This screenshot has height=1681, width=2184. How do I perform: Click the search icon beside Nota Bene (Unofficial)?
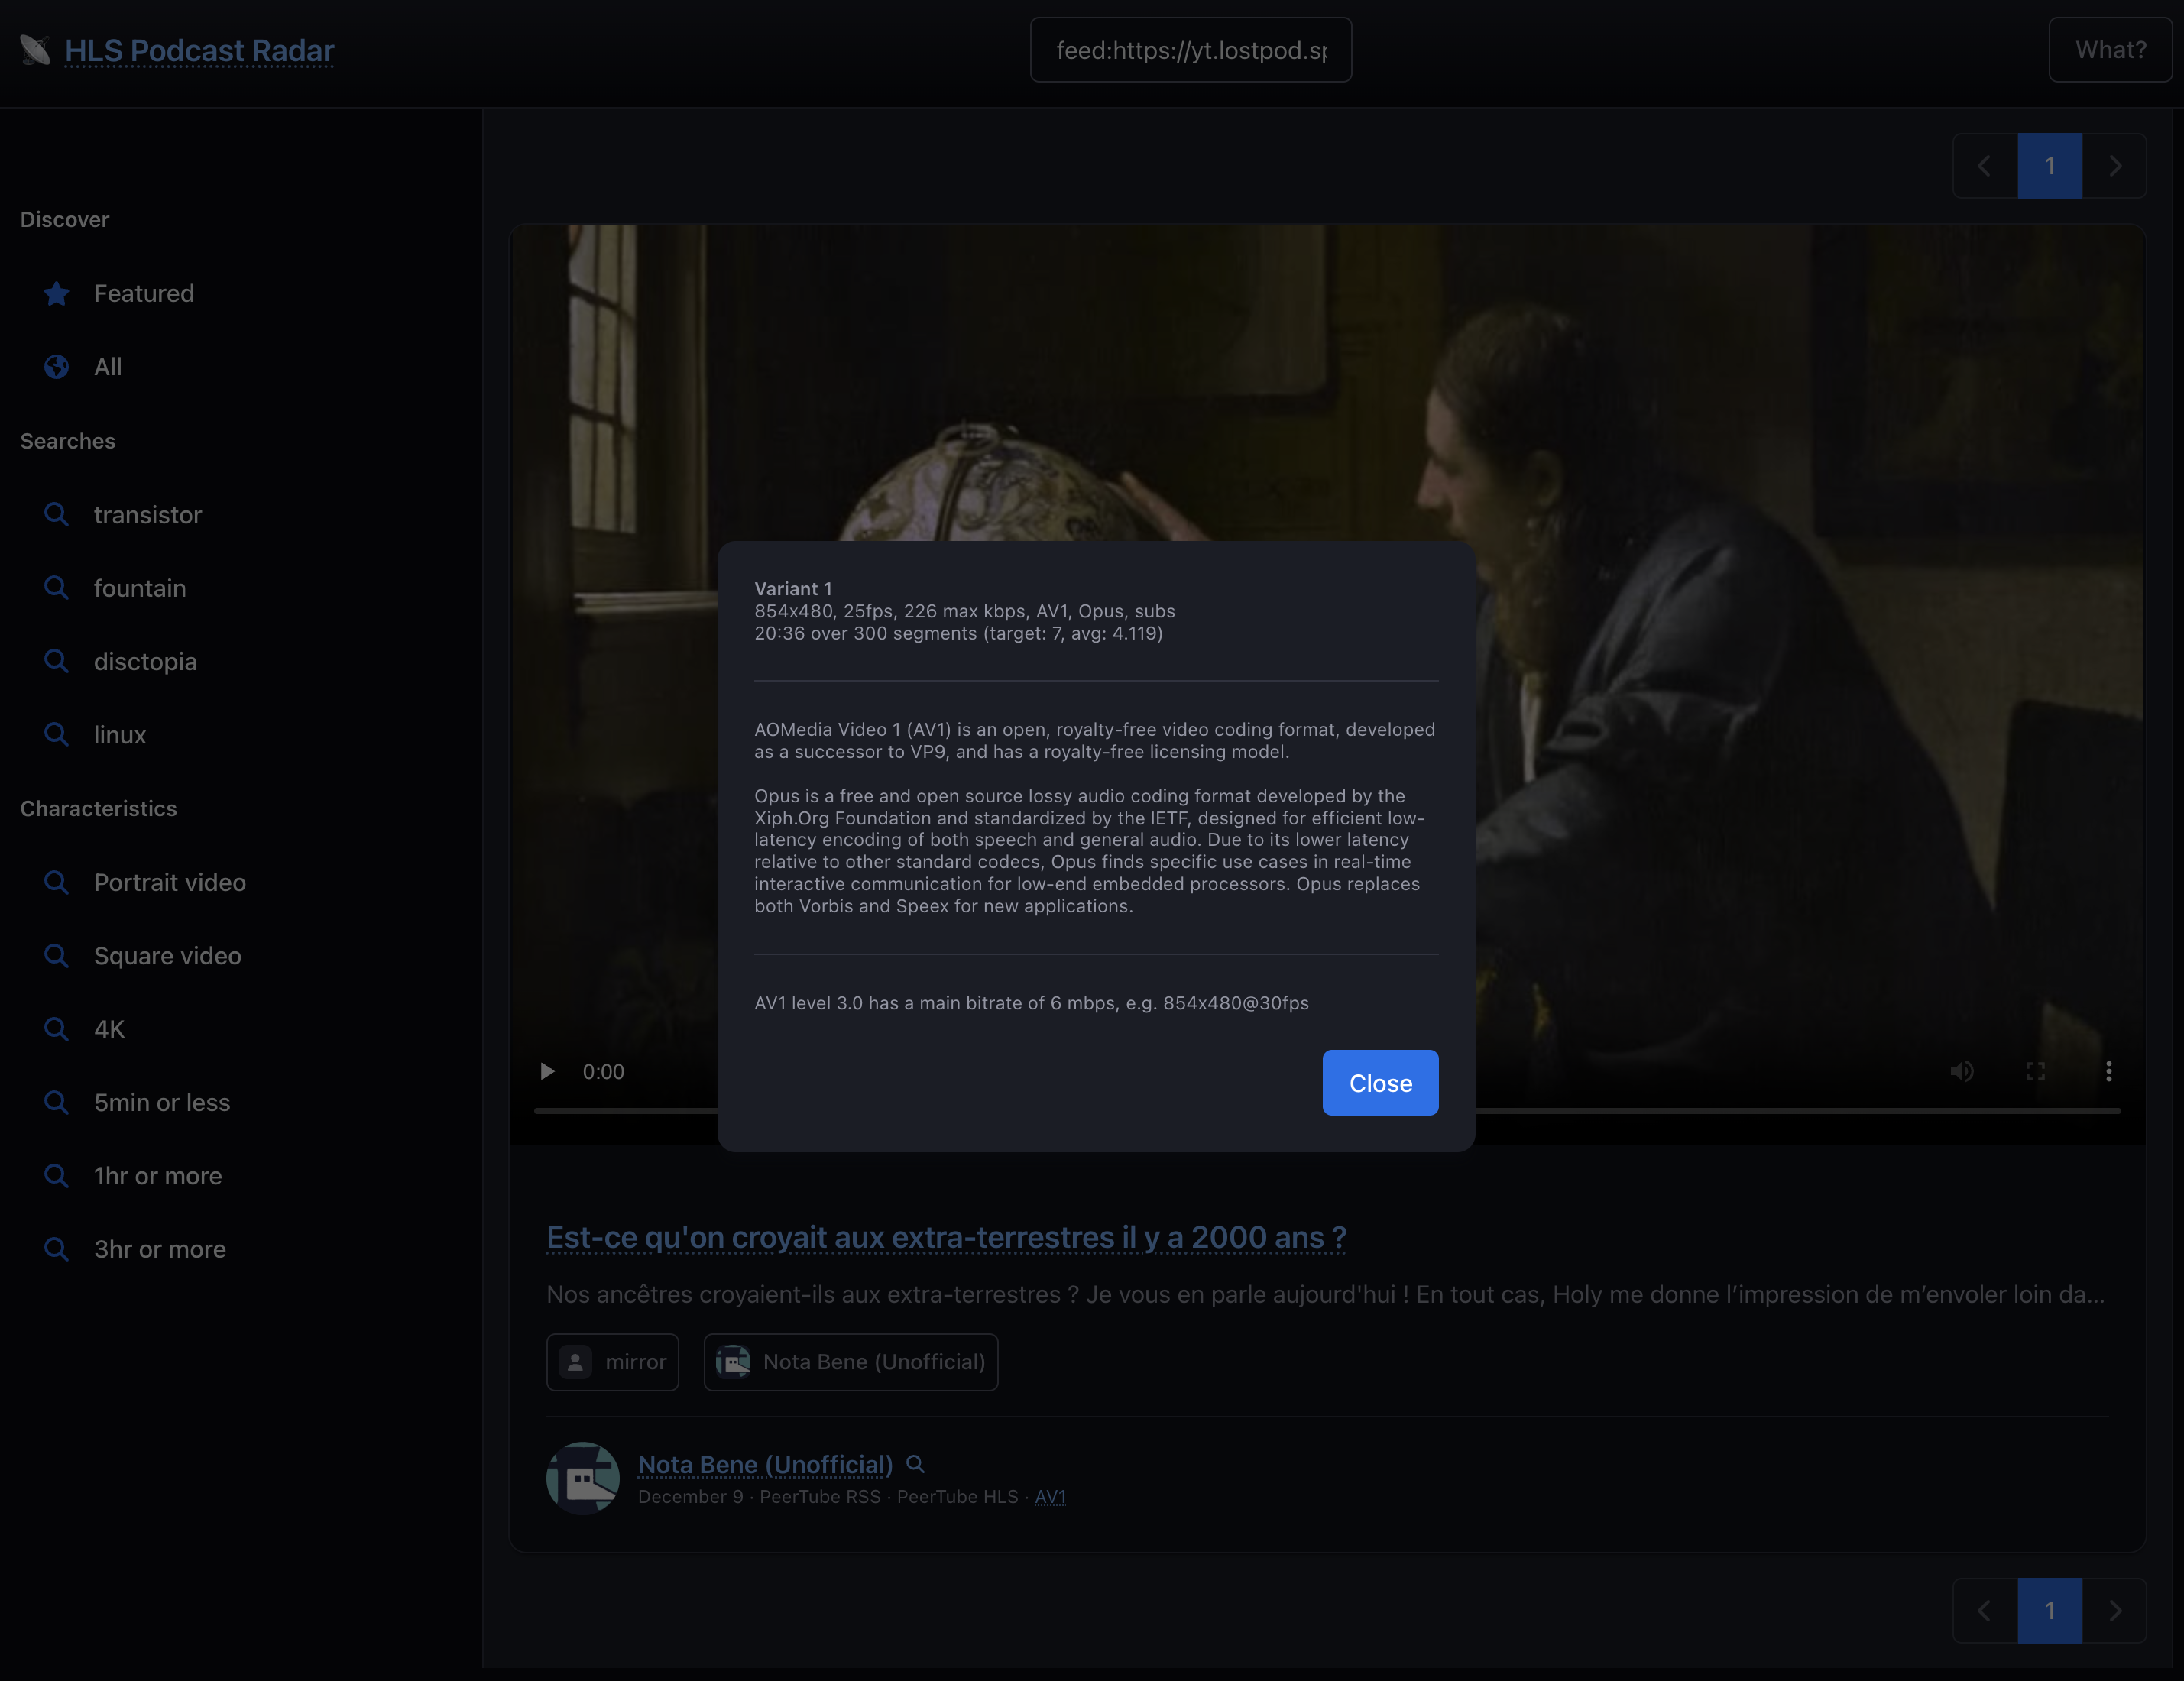[x=915, y=1465]
